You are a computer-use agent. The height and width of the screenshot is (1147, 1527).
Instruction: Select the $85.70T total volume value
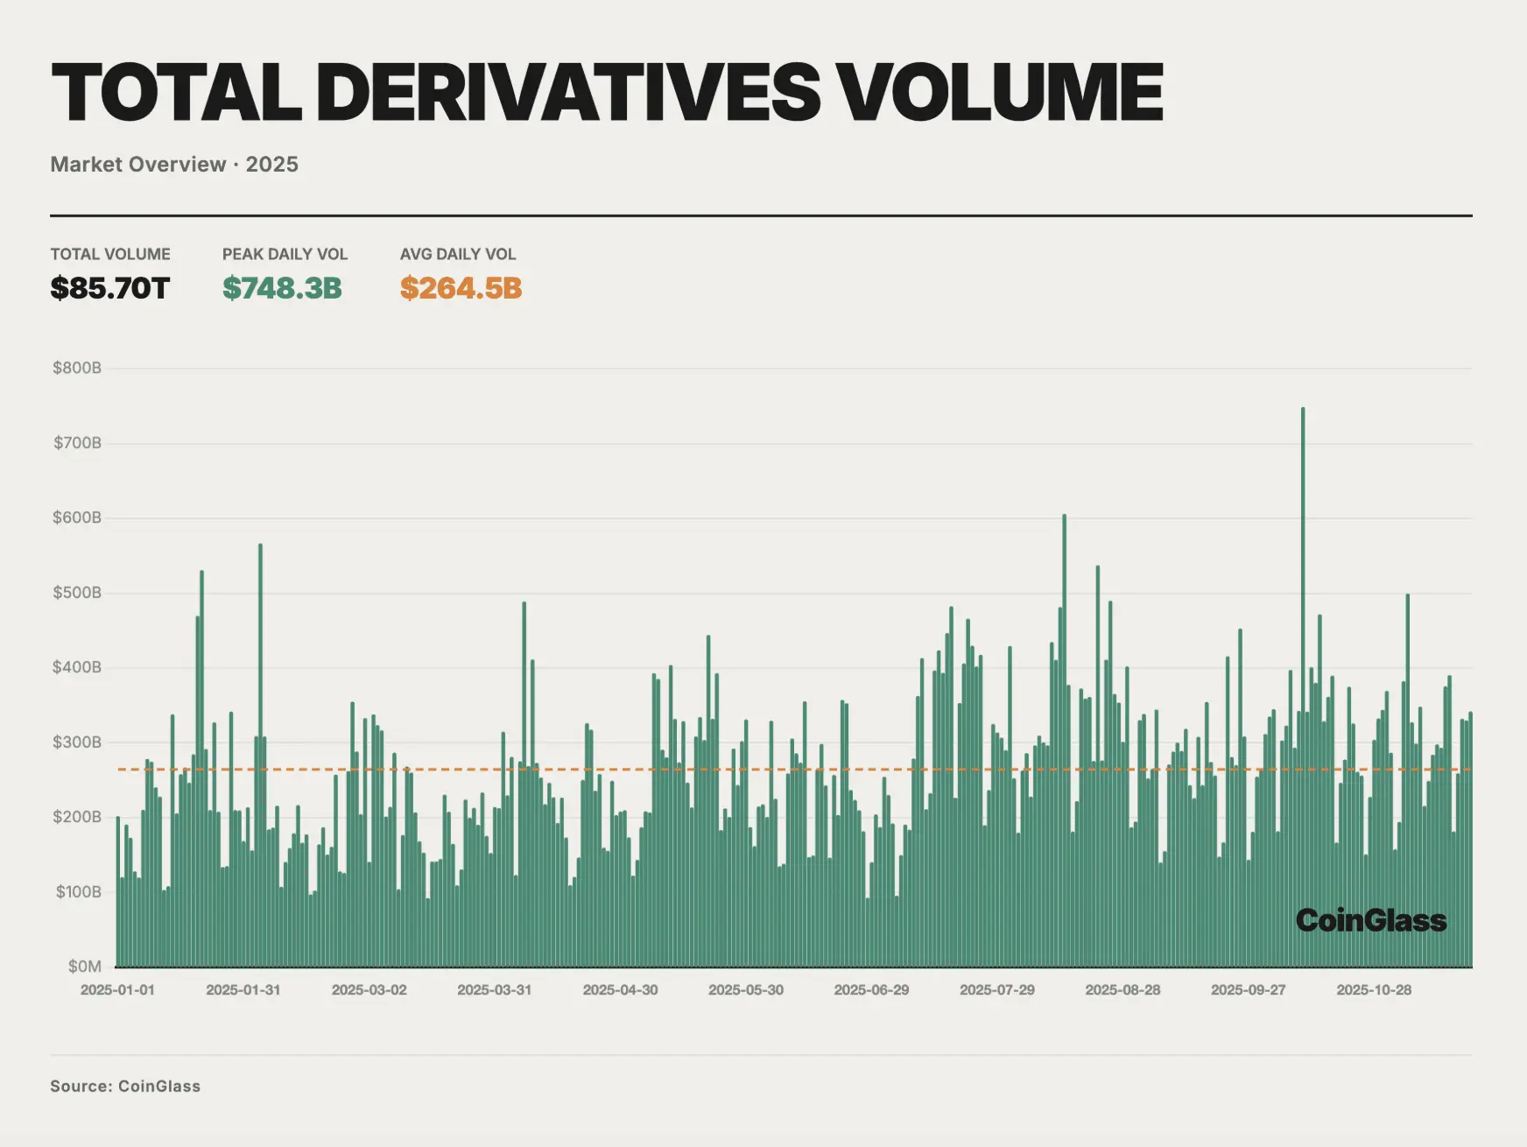click(x=110, y=288)
